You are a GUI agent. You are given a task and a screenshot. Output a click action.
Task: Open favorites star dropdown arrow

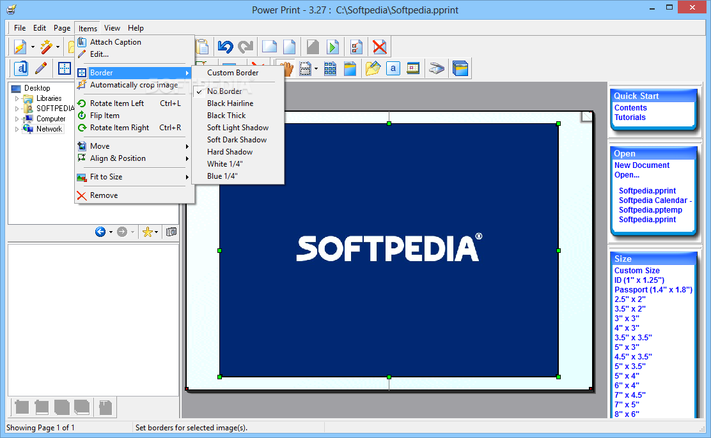click(x=157, y=232)
